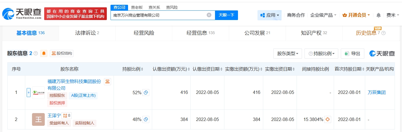The height and width of the screenshot is (132, 402).
Task: Click the indirect shareholding icon beside 15.3804%
Action: [328, 120]
